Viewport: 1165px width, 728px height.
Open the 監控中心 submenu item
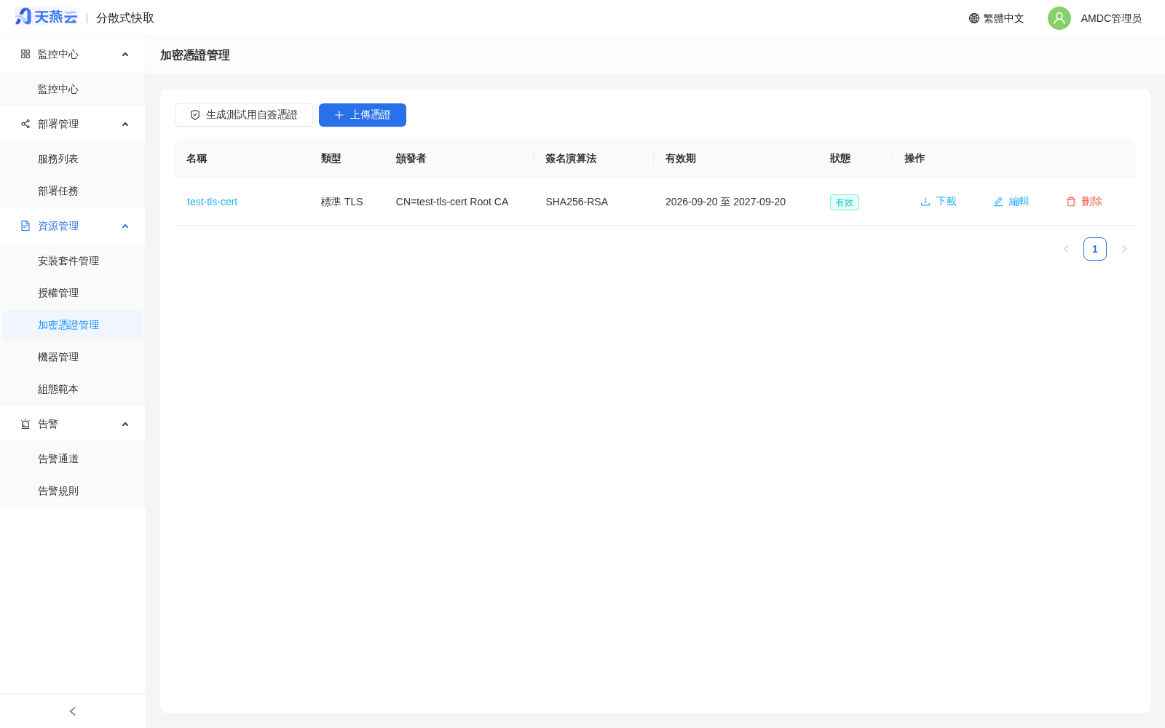click(x=73, y=89)
